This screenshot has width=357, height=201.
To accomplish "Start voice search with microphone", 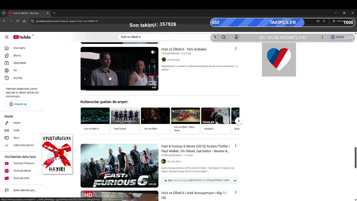I will coord(236,37).
